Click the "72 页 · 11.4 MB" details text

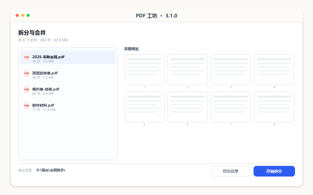[x=44, y=110]
